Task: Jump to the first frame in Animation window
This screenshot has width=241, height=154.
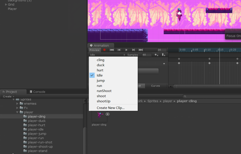Action: pyautogui.click(x=111, y=50)
